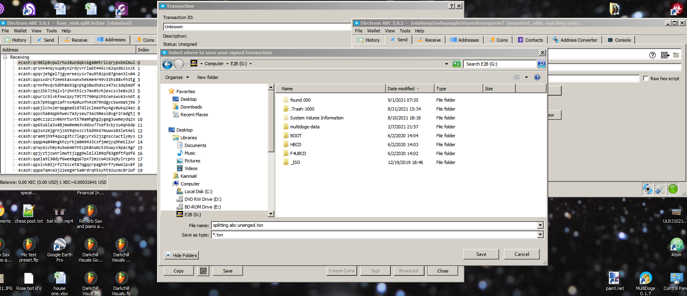Open the MultiDoge desktop shortcut

click(645, 283)
